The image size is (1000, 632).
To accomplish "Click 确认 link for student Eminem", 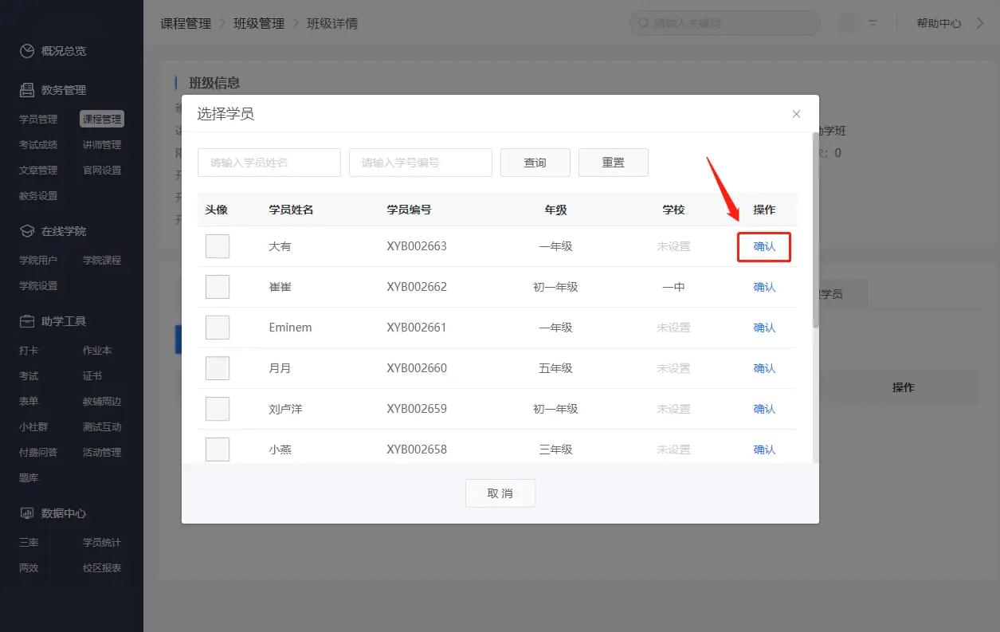I will point(764,328).
